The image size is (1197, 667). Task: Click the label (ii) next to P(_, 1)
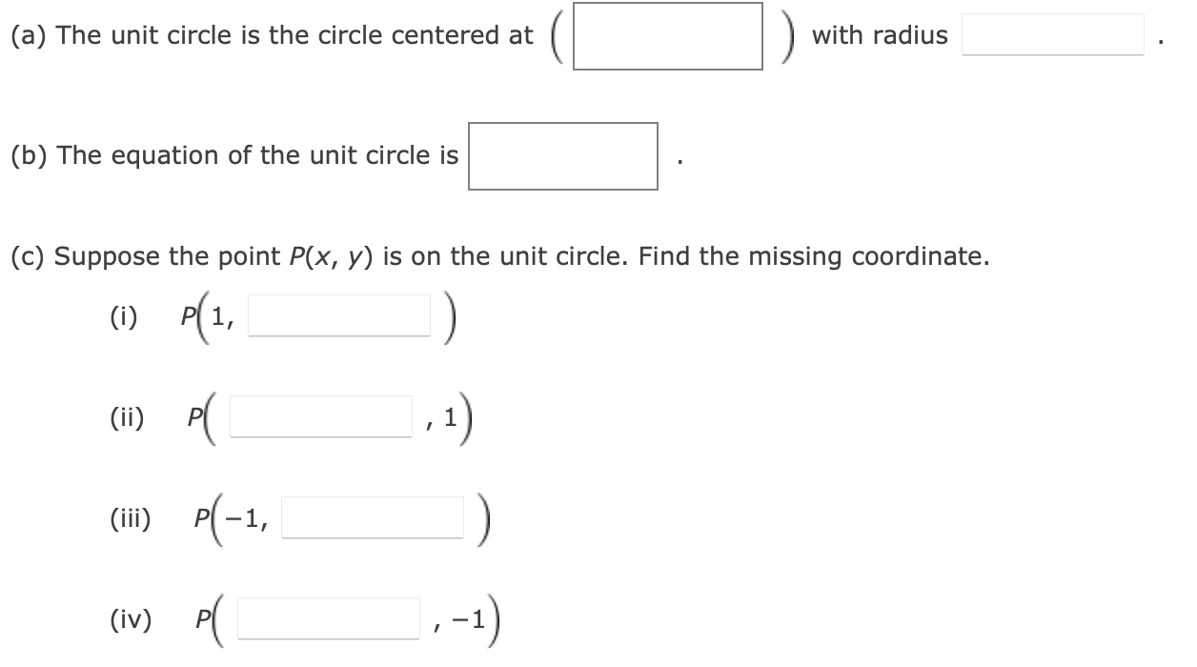click(x=128, y=417)
